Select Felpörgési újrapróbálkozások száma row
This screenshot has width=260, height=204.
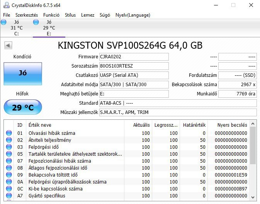(x=126, y=182)
